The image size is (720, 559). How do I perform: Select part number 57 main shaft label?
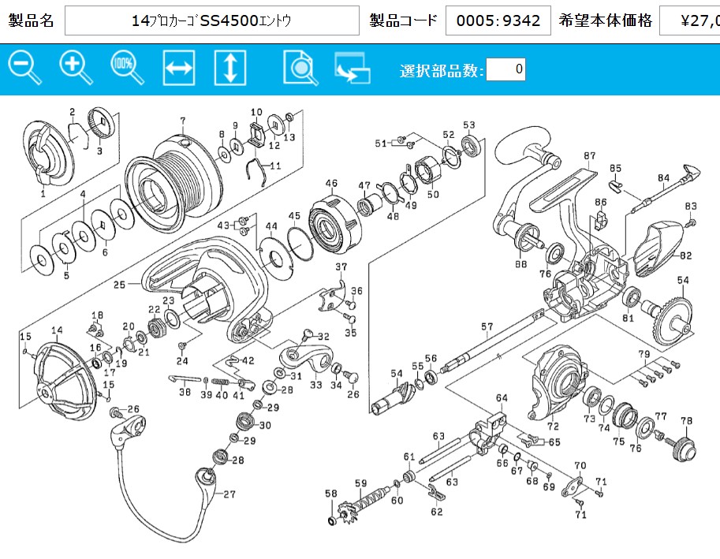487,326
